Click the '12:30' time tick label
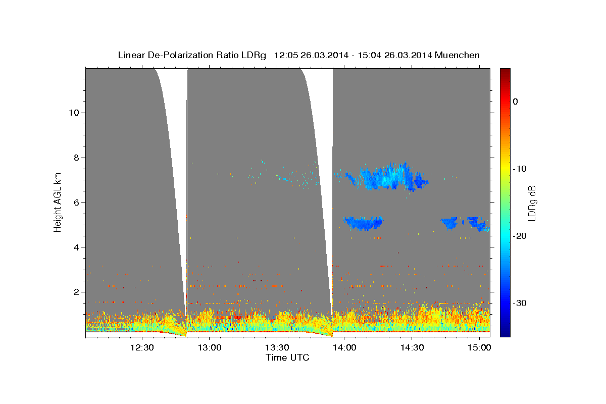 click(142, 347)
